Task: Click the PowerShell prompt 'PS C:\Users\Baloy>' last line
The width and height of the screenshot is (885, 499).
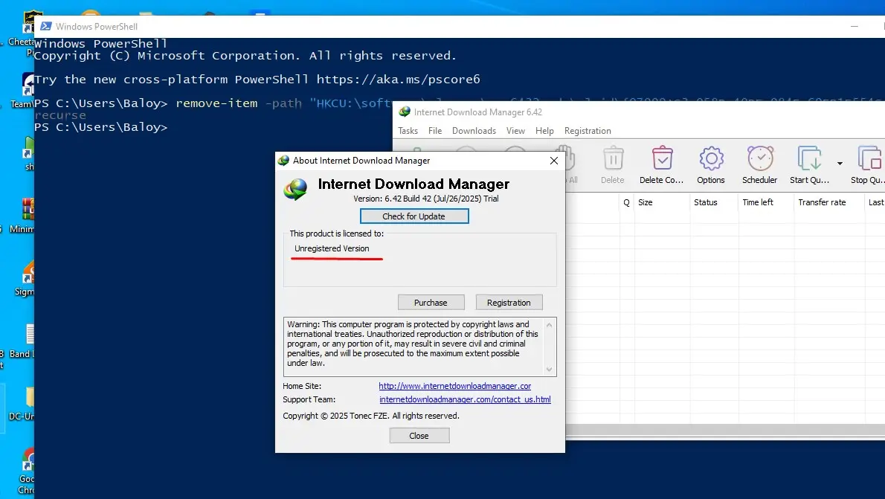Action: pos(100,127)
